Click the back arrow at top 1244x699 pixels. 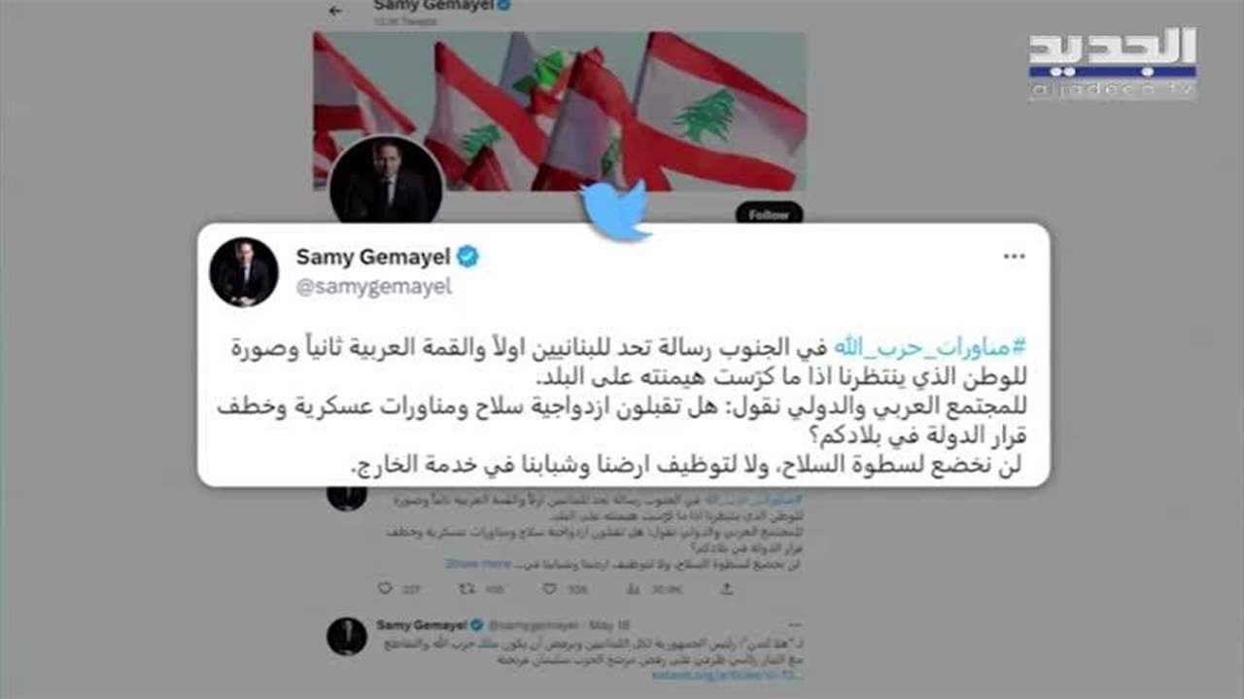tap(335, 11)
